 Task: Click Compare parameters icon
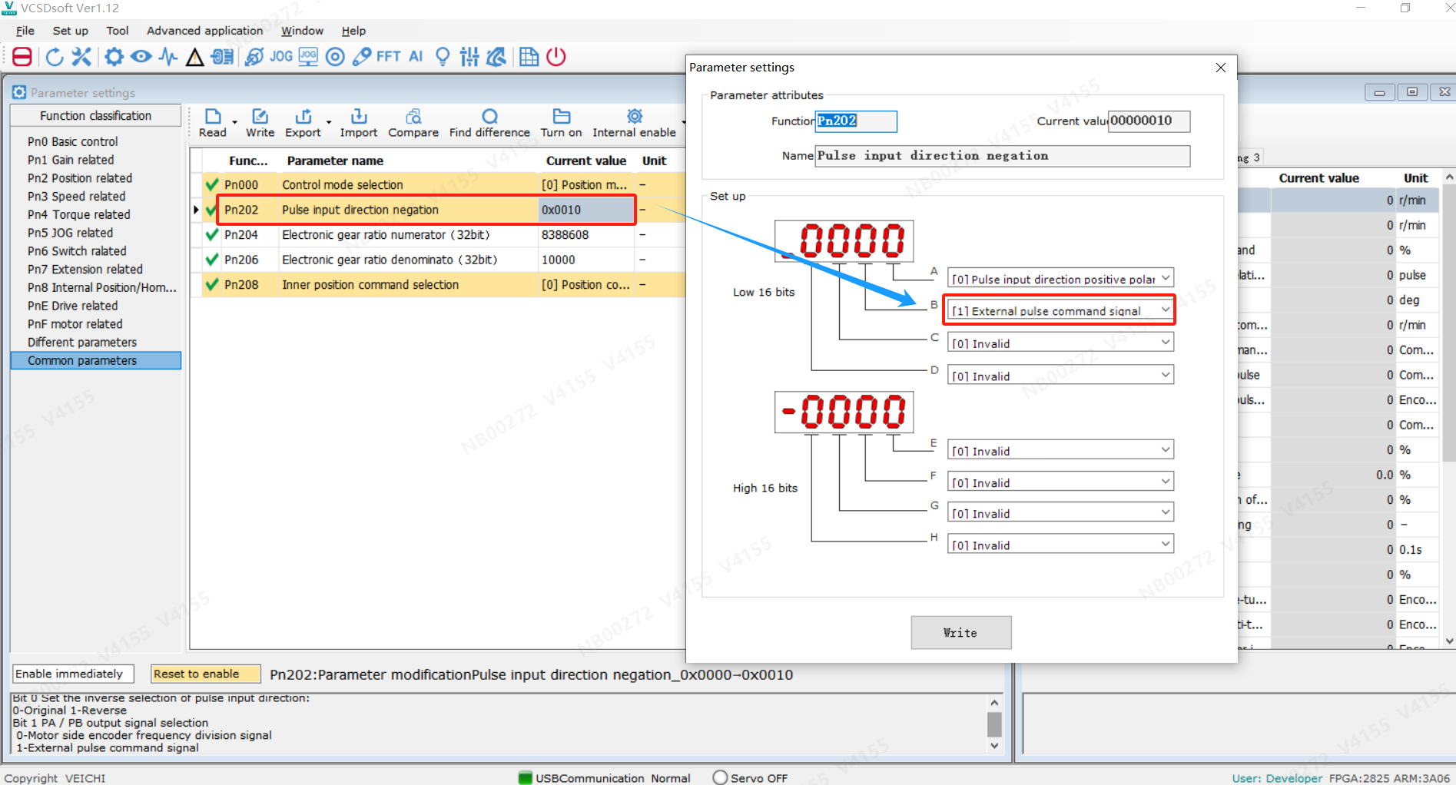point(413,123)
